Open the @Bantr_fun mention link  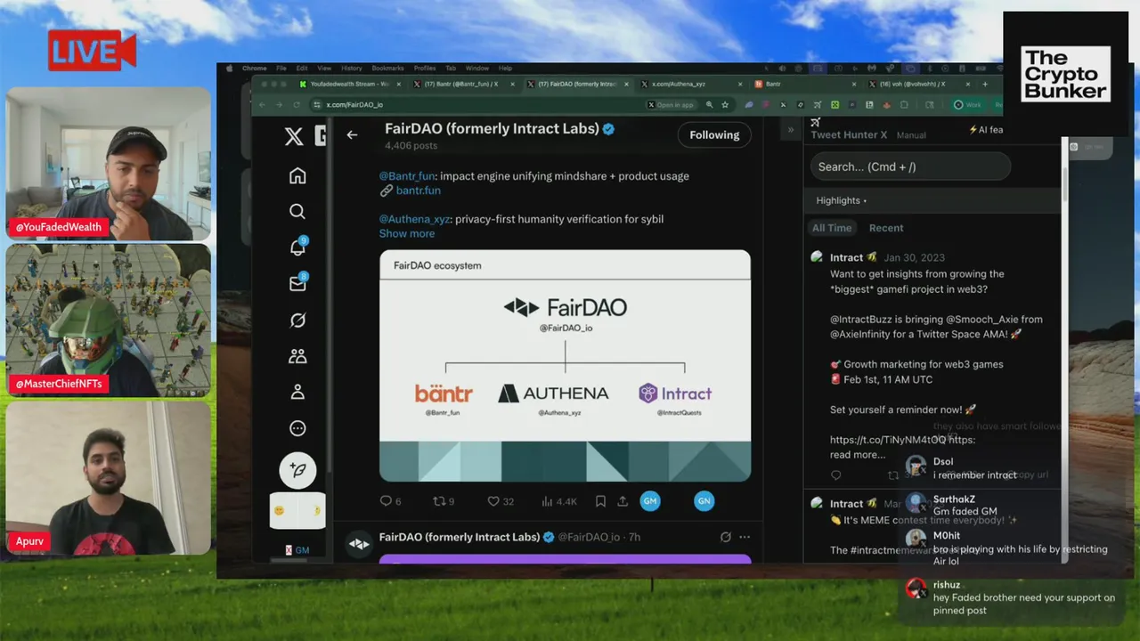point(407,176)
